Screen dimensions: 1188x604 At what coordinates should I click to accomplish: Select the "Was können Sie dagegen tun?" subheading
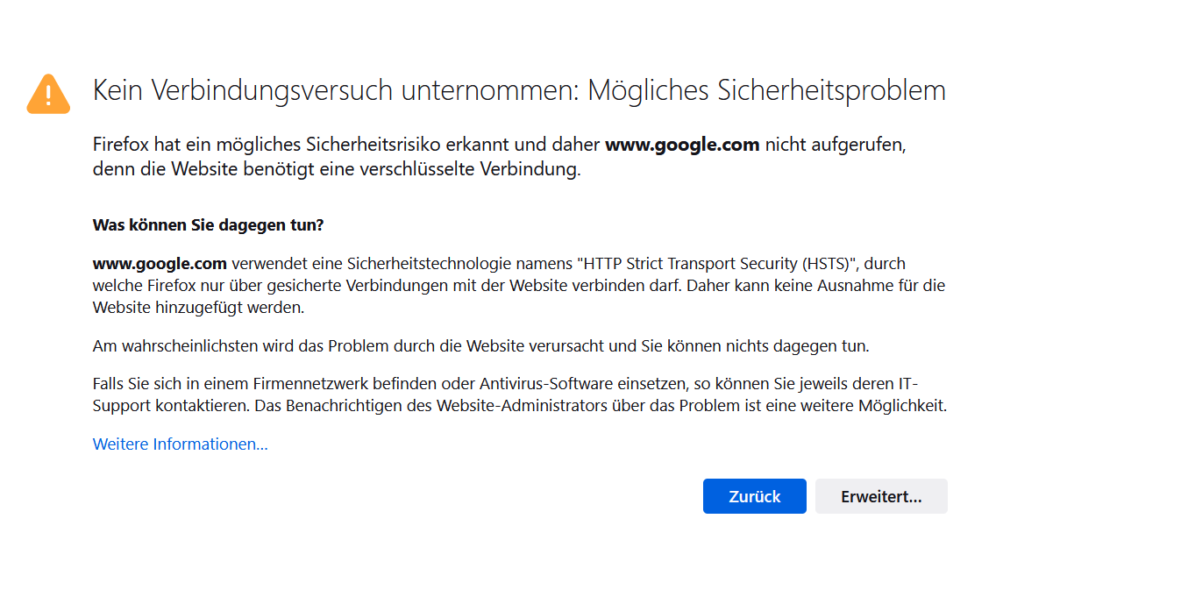click(x=208, y=225)
